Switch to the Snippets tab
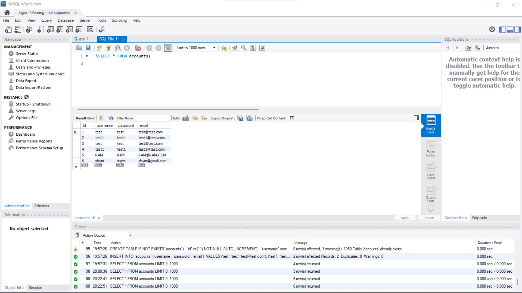Screen dimensions: 522x293 click(479, 218)
